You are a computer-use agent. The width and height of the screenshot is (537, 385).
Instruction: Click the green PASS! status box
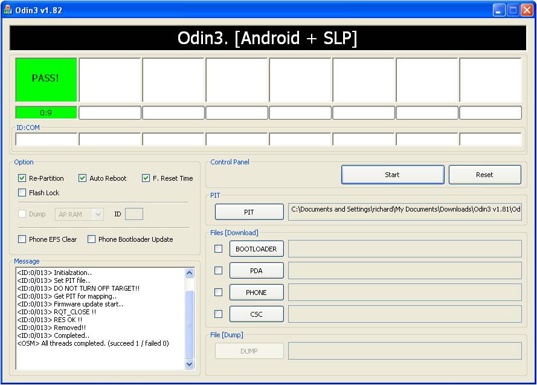pos(46,79)
